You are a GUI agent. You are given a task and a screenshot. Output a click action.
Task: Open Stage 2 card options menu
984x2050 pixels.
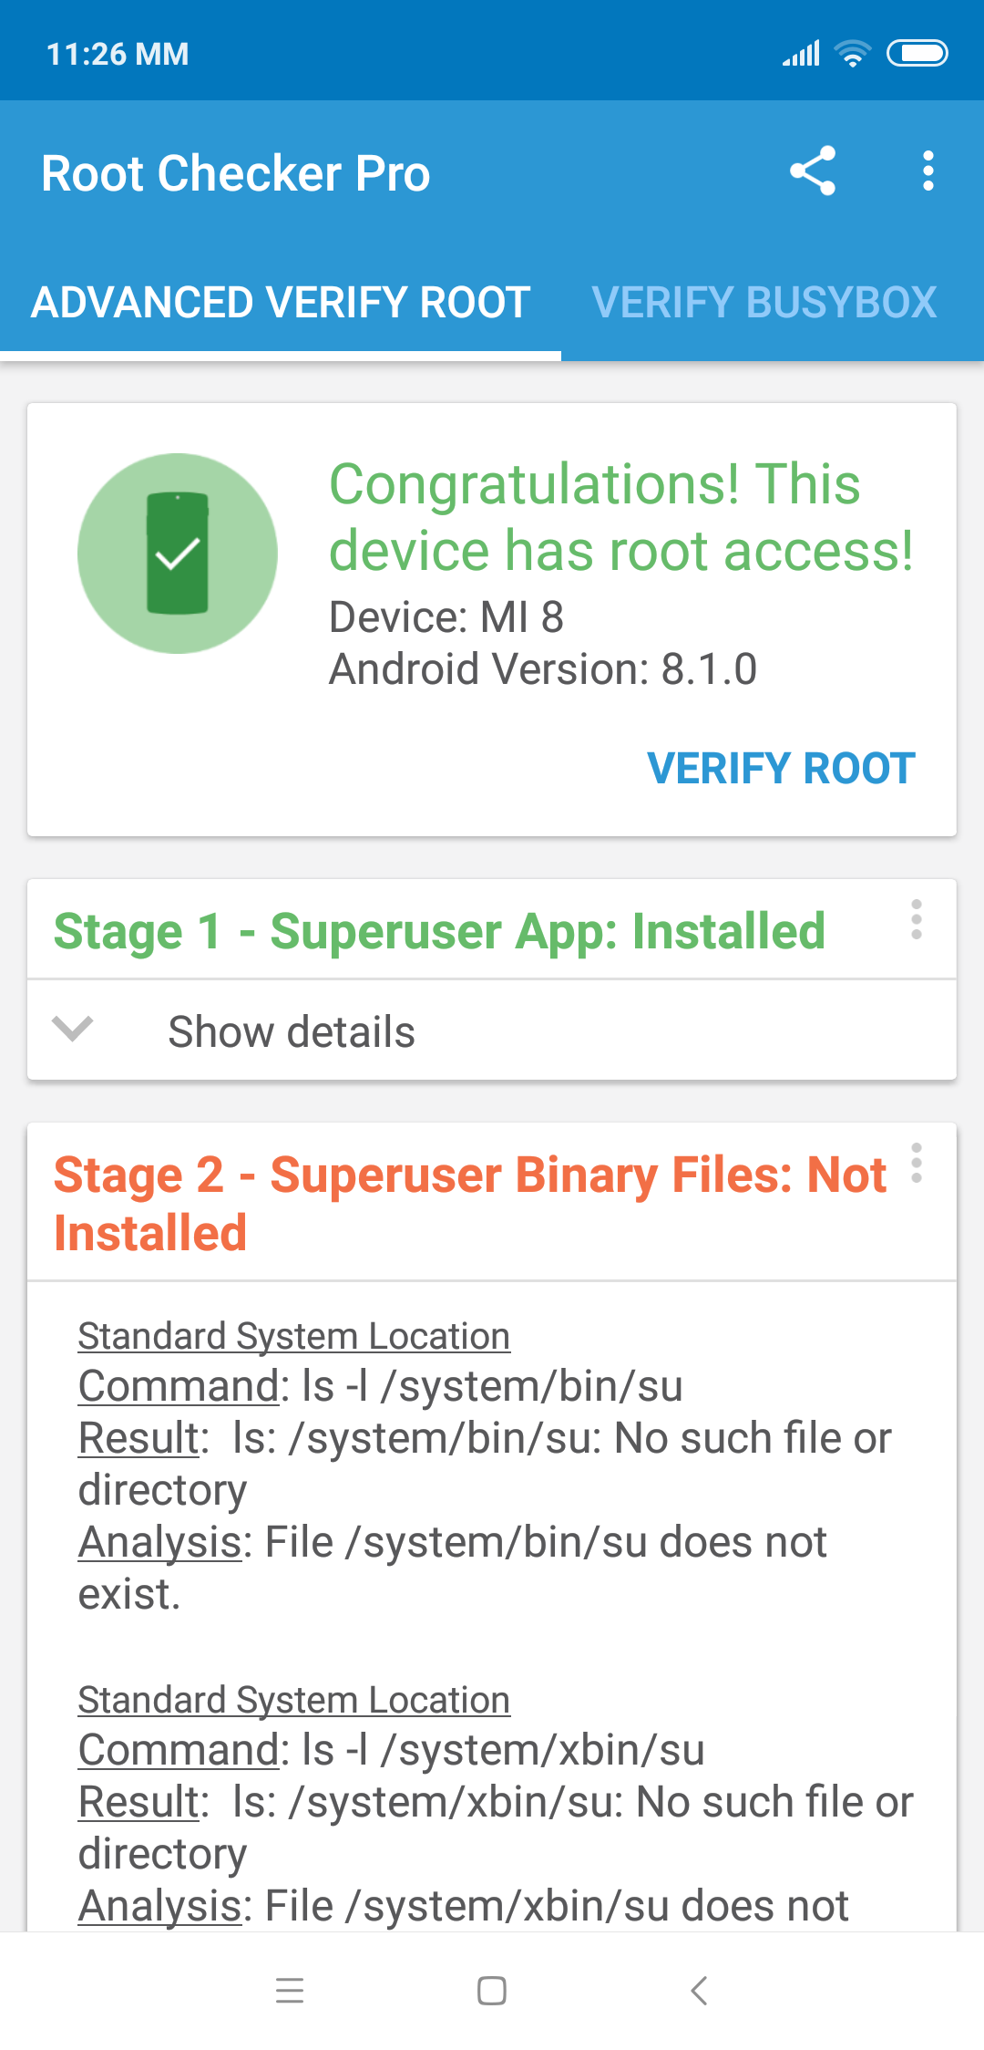pyautogui.click(x=917, y=1164)
